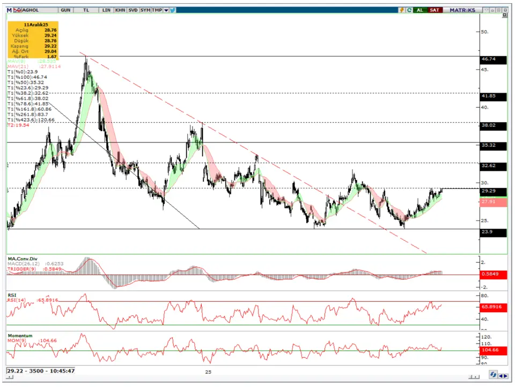Expand the dropdown arrow after TMP
The image size is (515, 387).
click(166, 10)
